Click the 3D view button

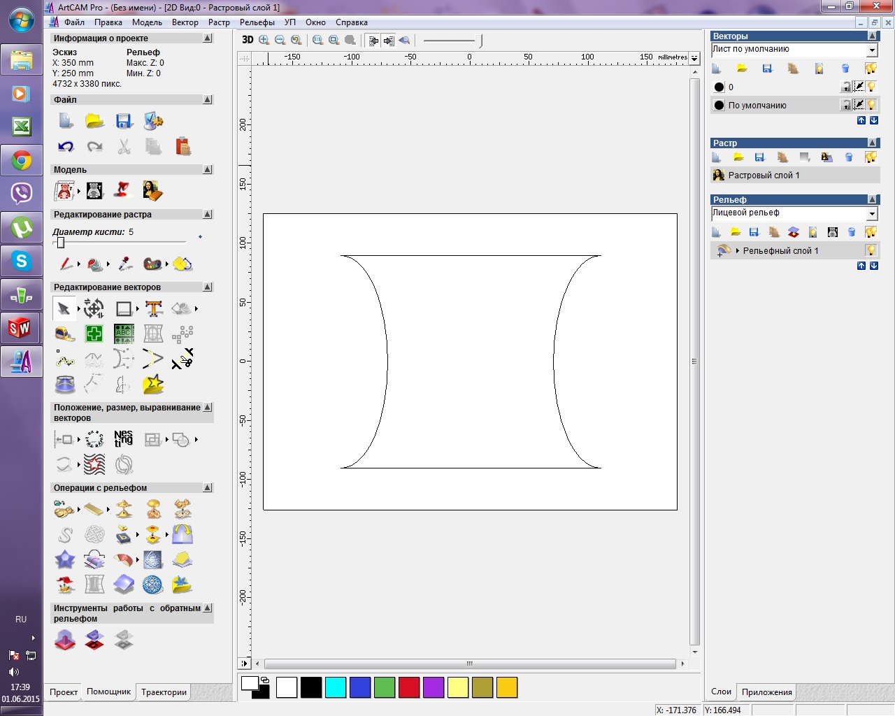point(248,40)
